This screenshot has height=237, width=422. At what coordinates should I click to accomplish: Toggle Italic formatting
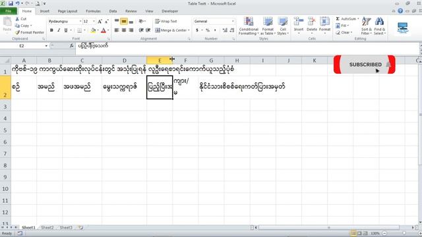coord(59,30)
